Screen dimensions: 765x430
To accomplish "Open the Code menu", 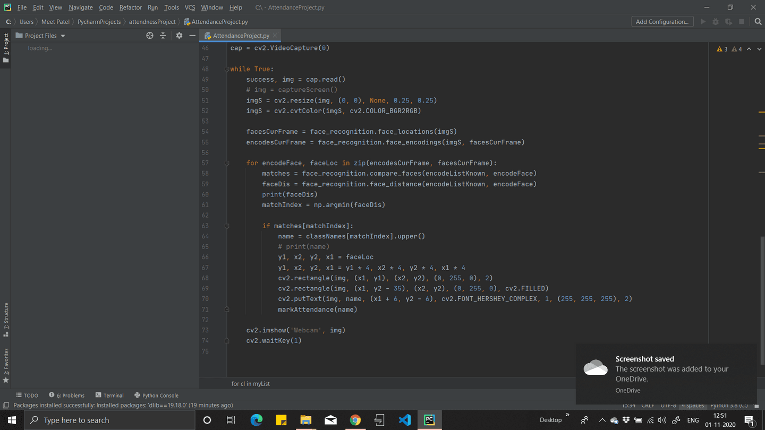I will (106, 7).
